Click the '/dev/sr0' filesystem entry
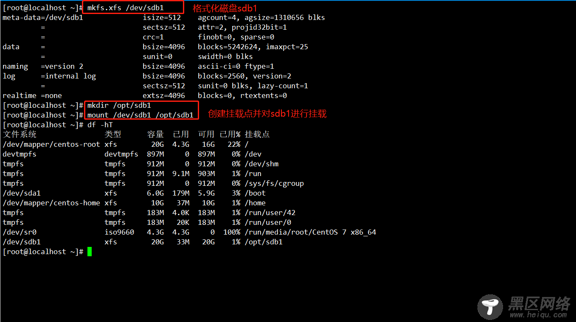 coord(20,232)
